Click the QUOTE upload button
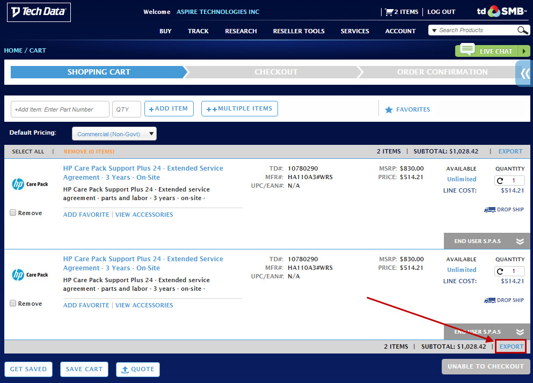Image resolution: width=533 pixels, height=383 pixels. (x=137, y=370)
